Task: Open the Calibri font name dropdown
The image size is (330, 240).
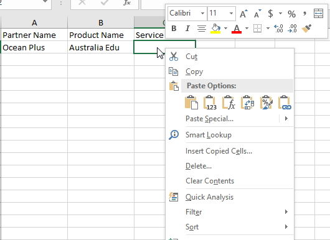Action: pos(202,13)
